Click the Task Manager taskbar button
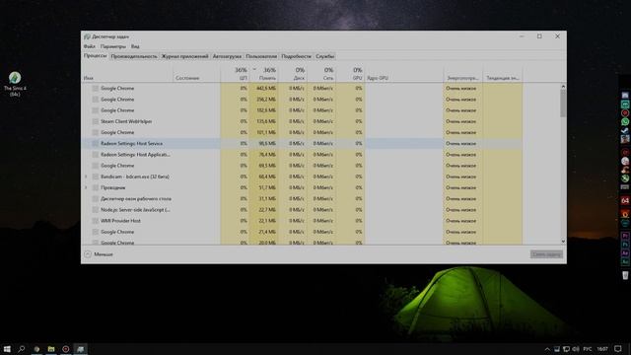631x355 pixels. (81, 349)
